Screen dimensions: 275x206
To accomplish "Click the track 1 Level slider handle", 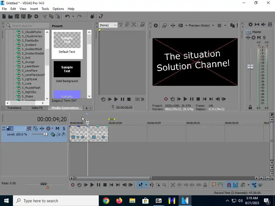I will [45, 134].
